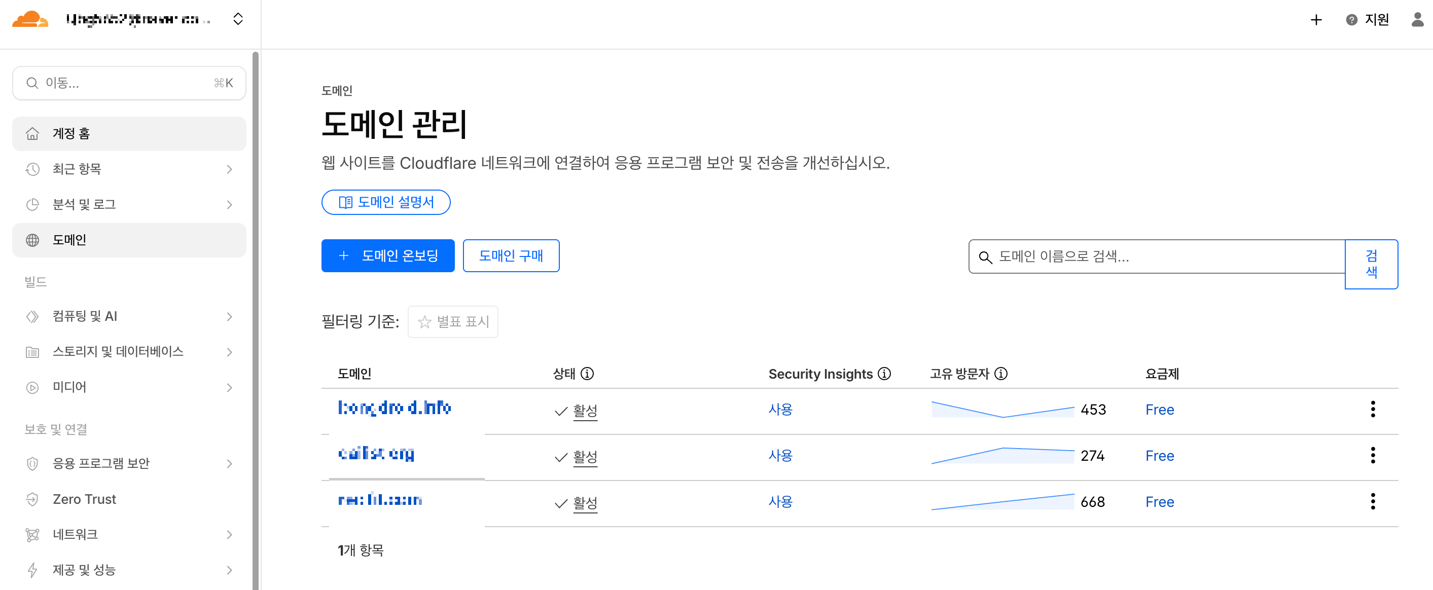The height and width of the screenshot is (590, 1433).
Task: Click the info icon next to 상태
Action: coord(587,374)
